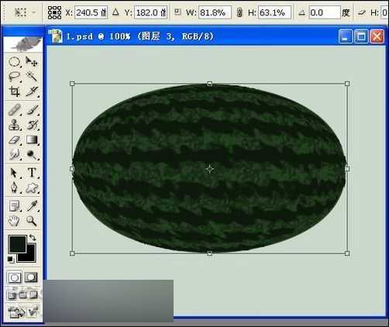Image resolution: width=389 pixels, height=327 pixels.
Task: Click the W width percentage field
Action: coord(215,12)
